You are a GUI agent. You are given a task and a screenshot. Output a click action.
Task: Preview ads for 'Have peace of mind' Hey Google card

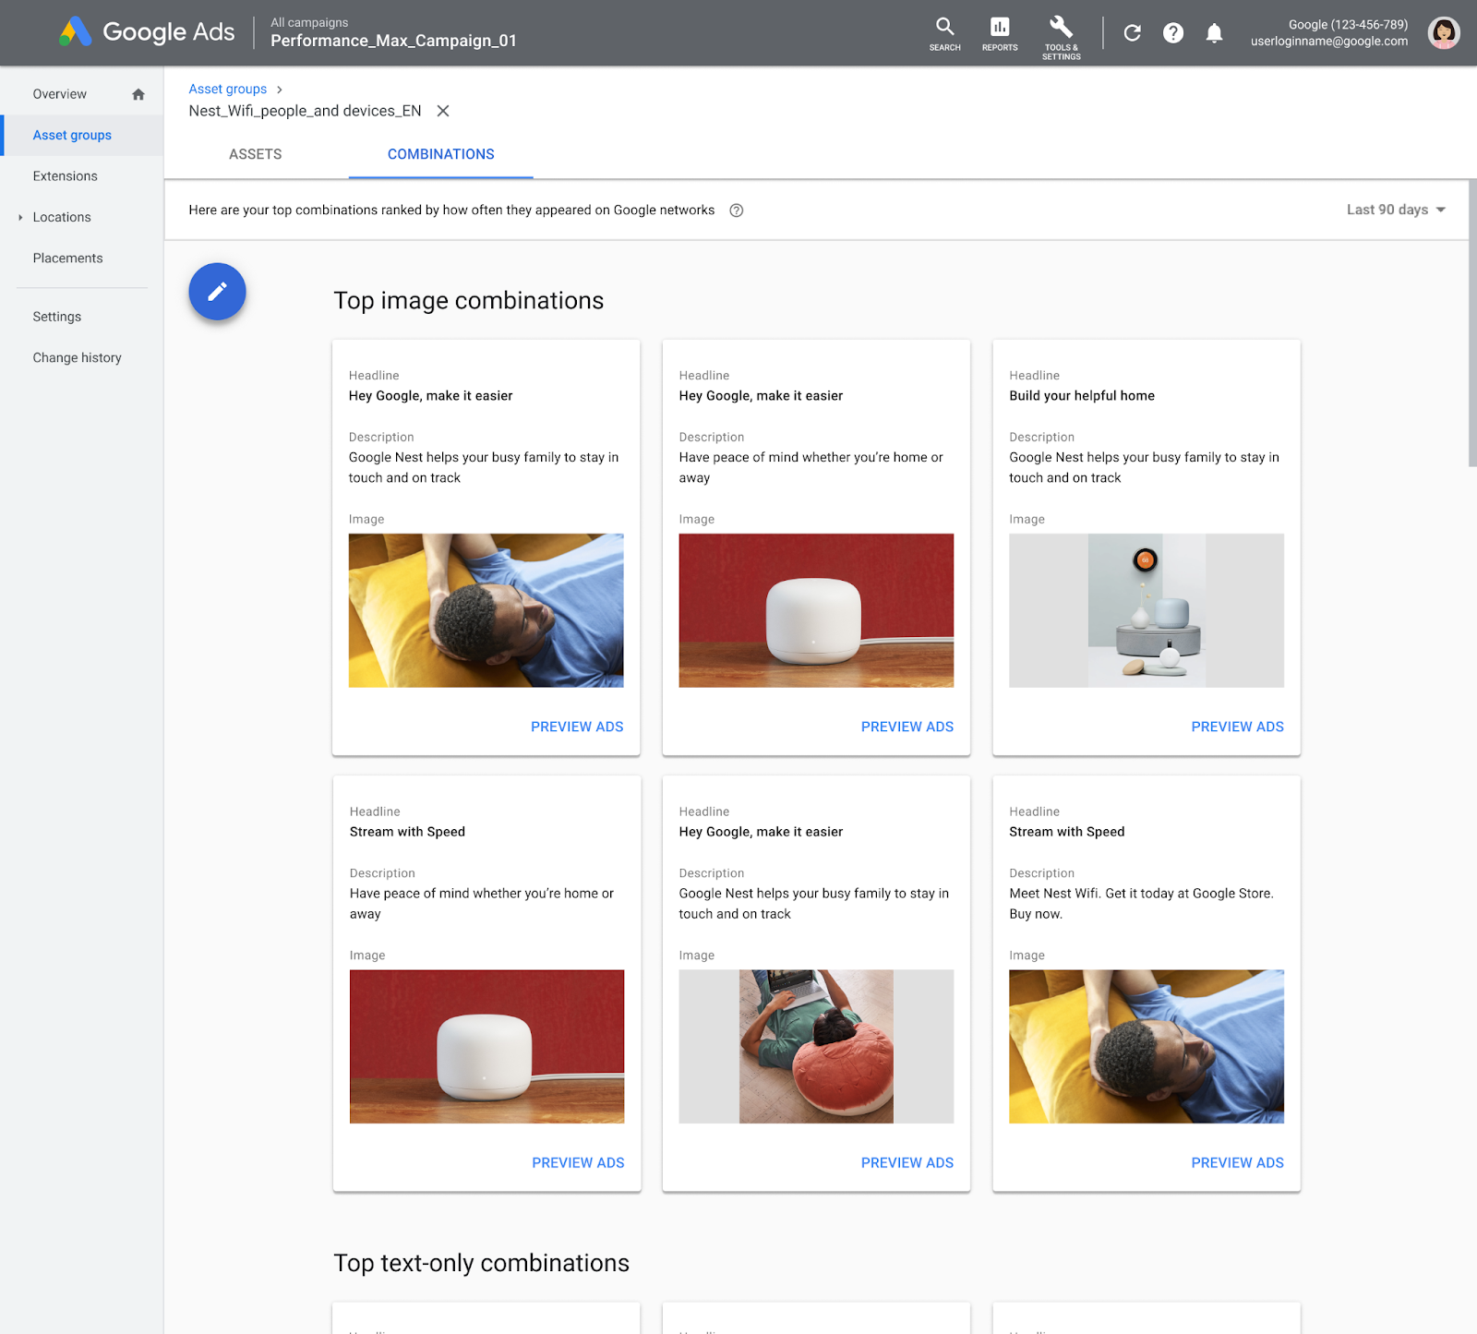coord(907,727)
